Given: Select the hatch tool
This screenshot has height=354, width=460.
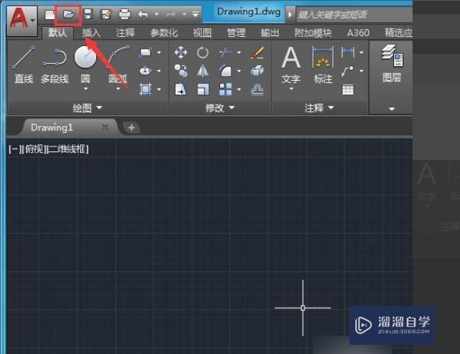Looking at the screenshot, I should (146, 89).
